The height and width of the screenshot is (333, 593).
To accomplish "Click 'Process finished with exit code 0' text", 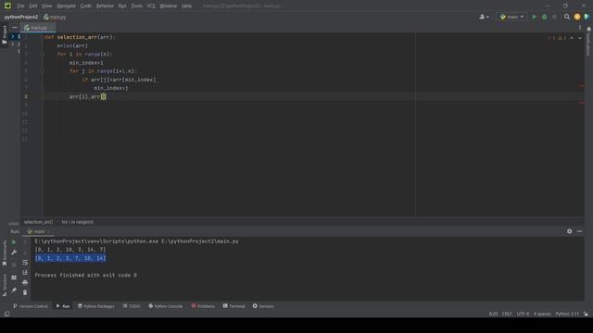I will pyautogui.click(x=86, y=276).
